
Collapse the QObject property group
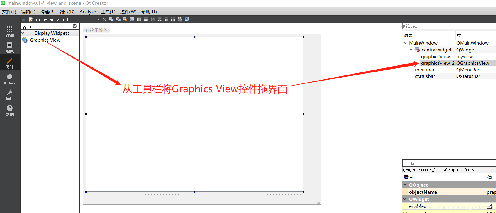tap(405, 185)
